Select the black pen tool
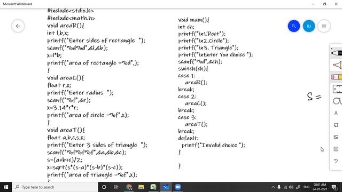This screenshot has width=342, height=192. point(336,53)
